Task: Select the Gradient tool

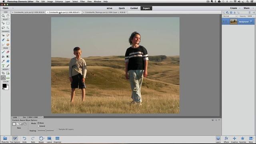Action: click(8, 56)
